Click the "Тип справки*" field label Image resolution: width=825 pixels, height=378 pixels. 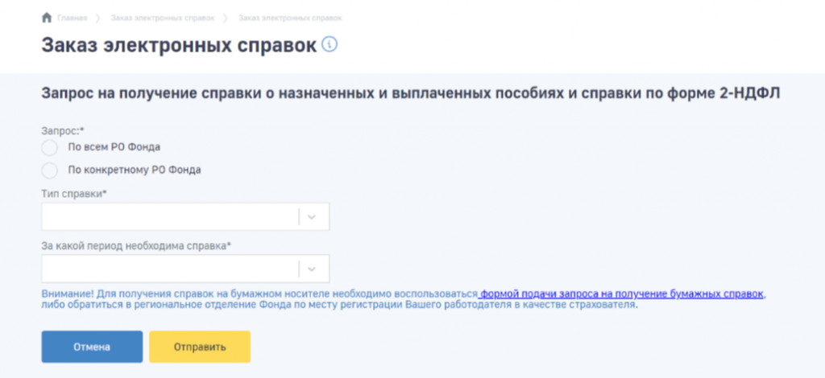74,194
